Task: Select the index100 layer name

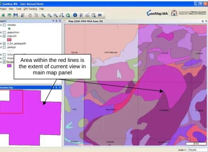Action: (x=12, y=36)
